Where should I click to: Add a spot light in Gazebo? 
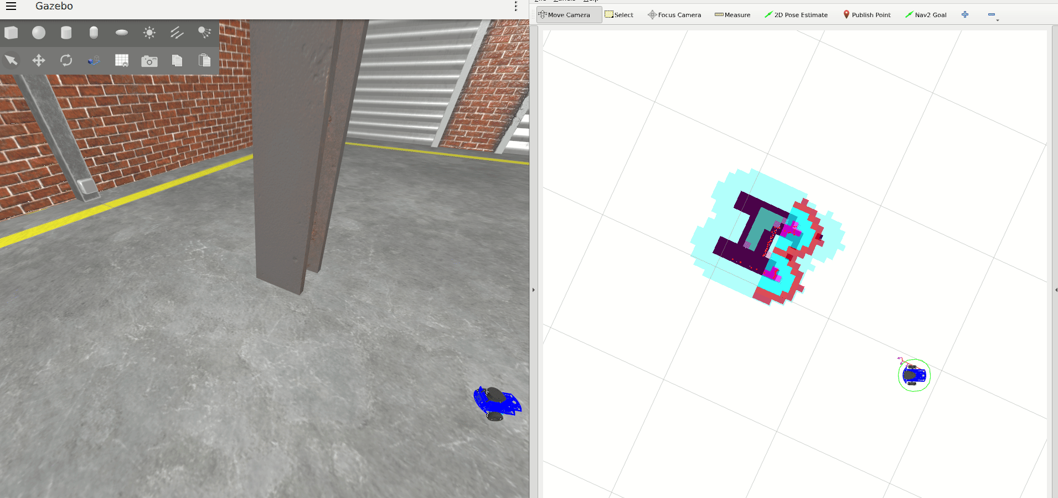(x=204, y=33)
